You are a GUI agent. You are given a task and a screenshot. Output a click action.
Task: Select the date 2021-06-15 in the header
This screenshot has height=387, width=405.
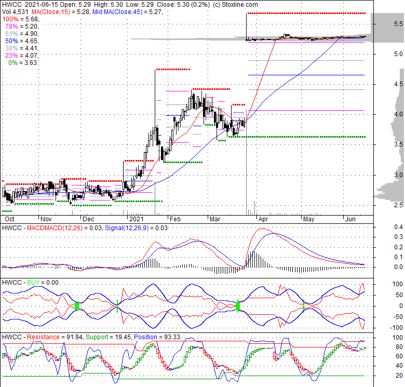click(42, 5)
